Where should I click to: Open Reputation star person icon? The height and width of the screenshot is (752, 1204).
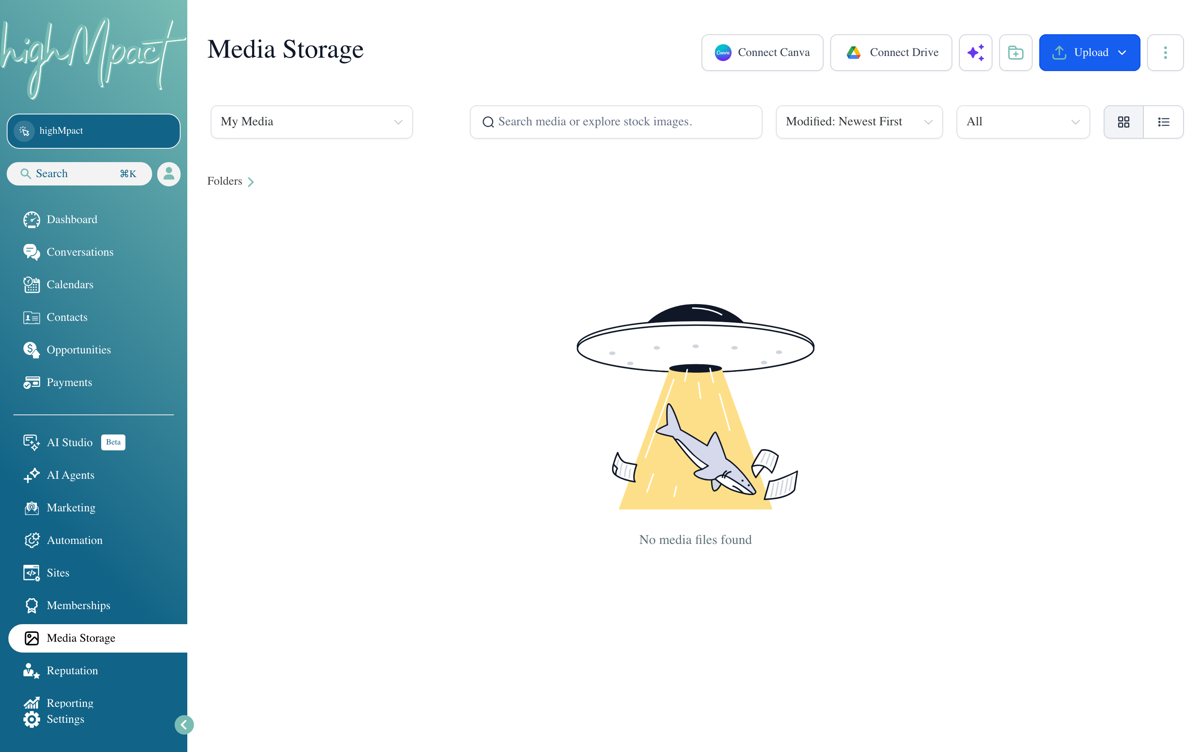tap(31, 671)
